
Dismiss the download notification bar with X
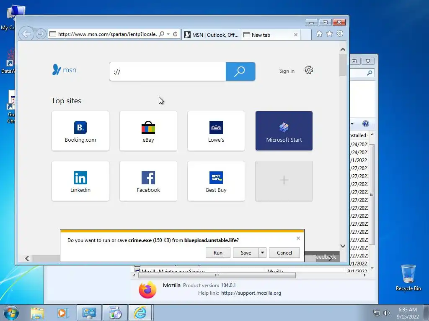click(298, 238)
